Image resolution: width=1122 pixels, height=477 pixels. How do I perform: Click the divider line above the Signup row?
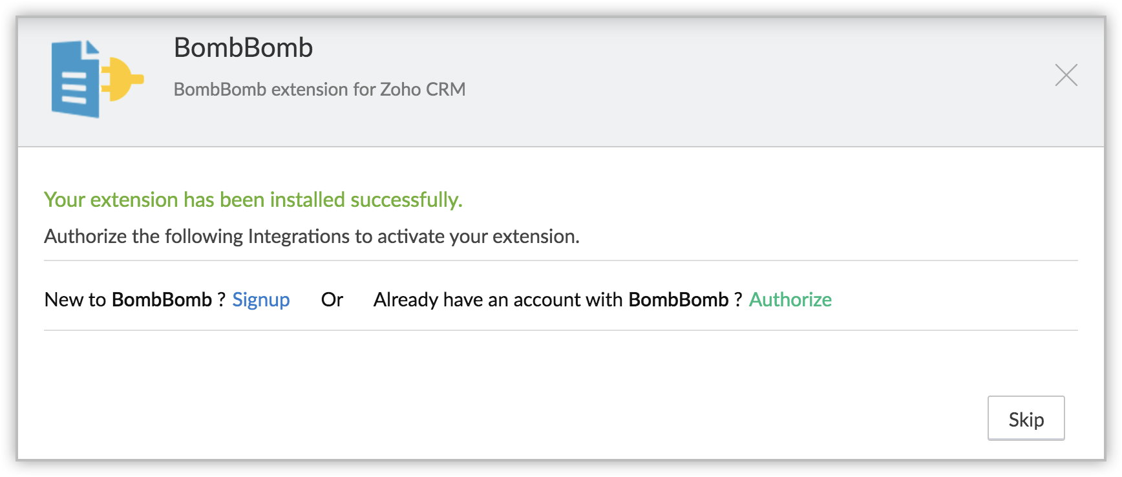[560, 260]
